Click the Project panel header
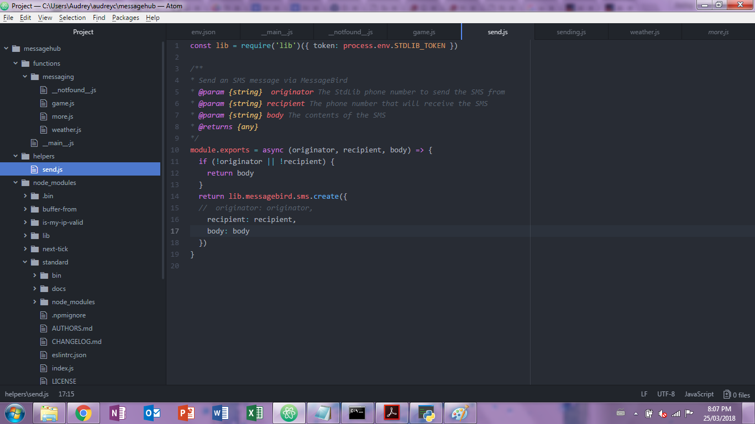The height and width of the screenshot is (424, 755). pyautogui.click(x=83, y=32)
